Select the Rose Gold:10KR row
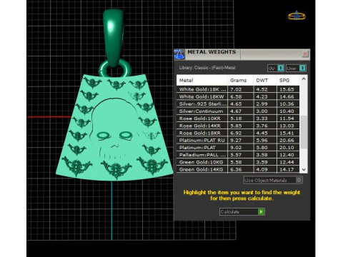The height and width of the screenshot is (257, 343). tap(238, 119)
